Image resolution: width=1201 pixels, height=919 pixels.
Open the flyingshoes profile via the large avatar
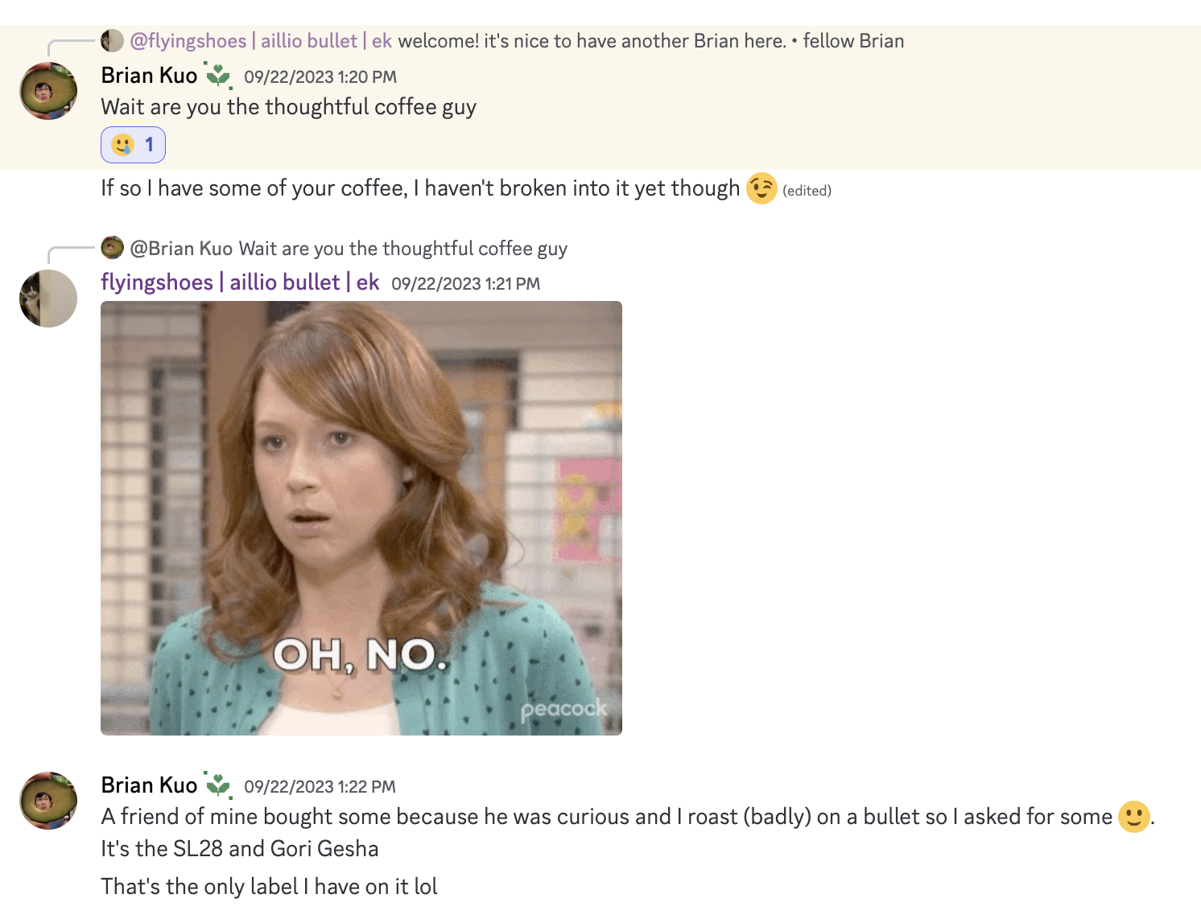point(48,299)
